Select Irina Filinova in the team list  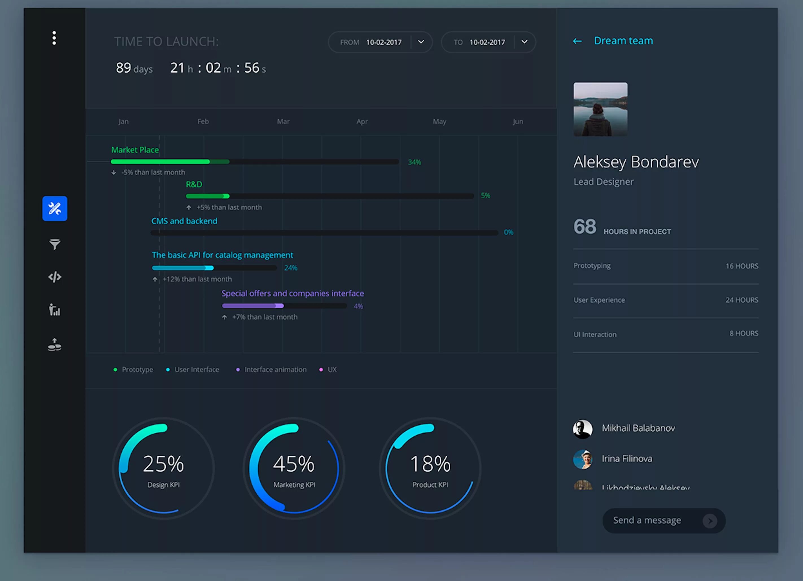(x=627, y=459)
